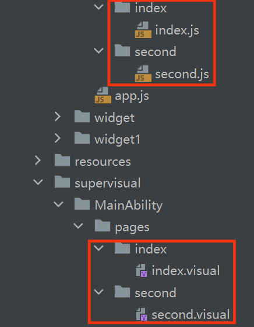Viewport: 254px width, 327px height.
Task: Expand the widget1 folder arrow
Action: [x=58, y=138]
